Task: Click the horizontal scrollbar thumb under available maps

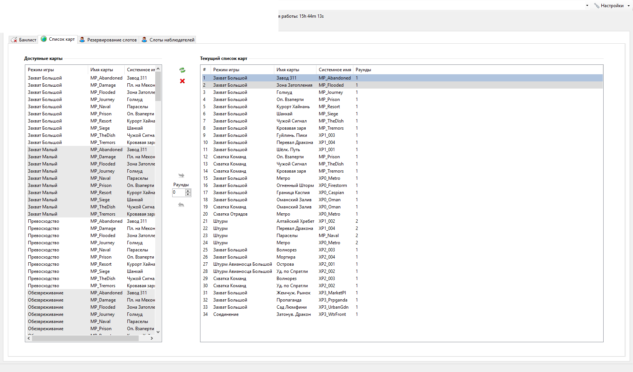Action: pos(85,338)
